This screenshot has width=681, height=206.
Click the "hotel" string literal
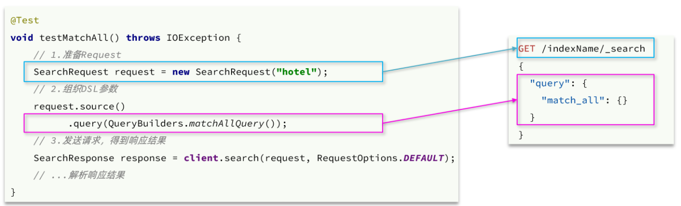coord(296,72)
